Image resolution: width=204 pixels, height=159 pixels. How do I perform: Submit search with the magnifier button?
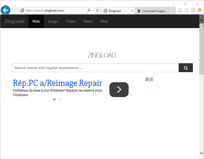click(186, 68)
